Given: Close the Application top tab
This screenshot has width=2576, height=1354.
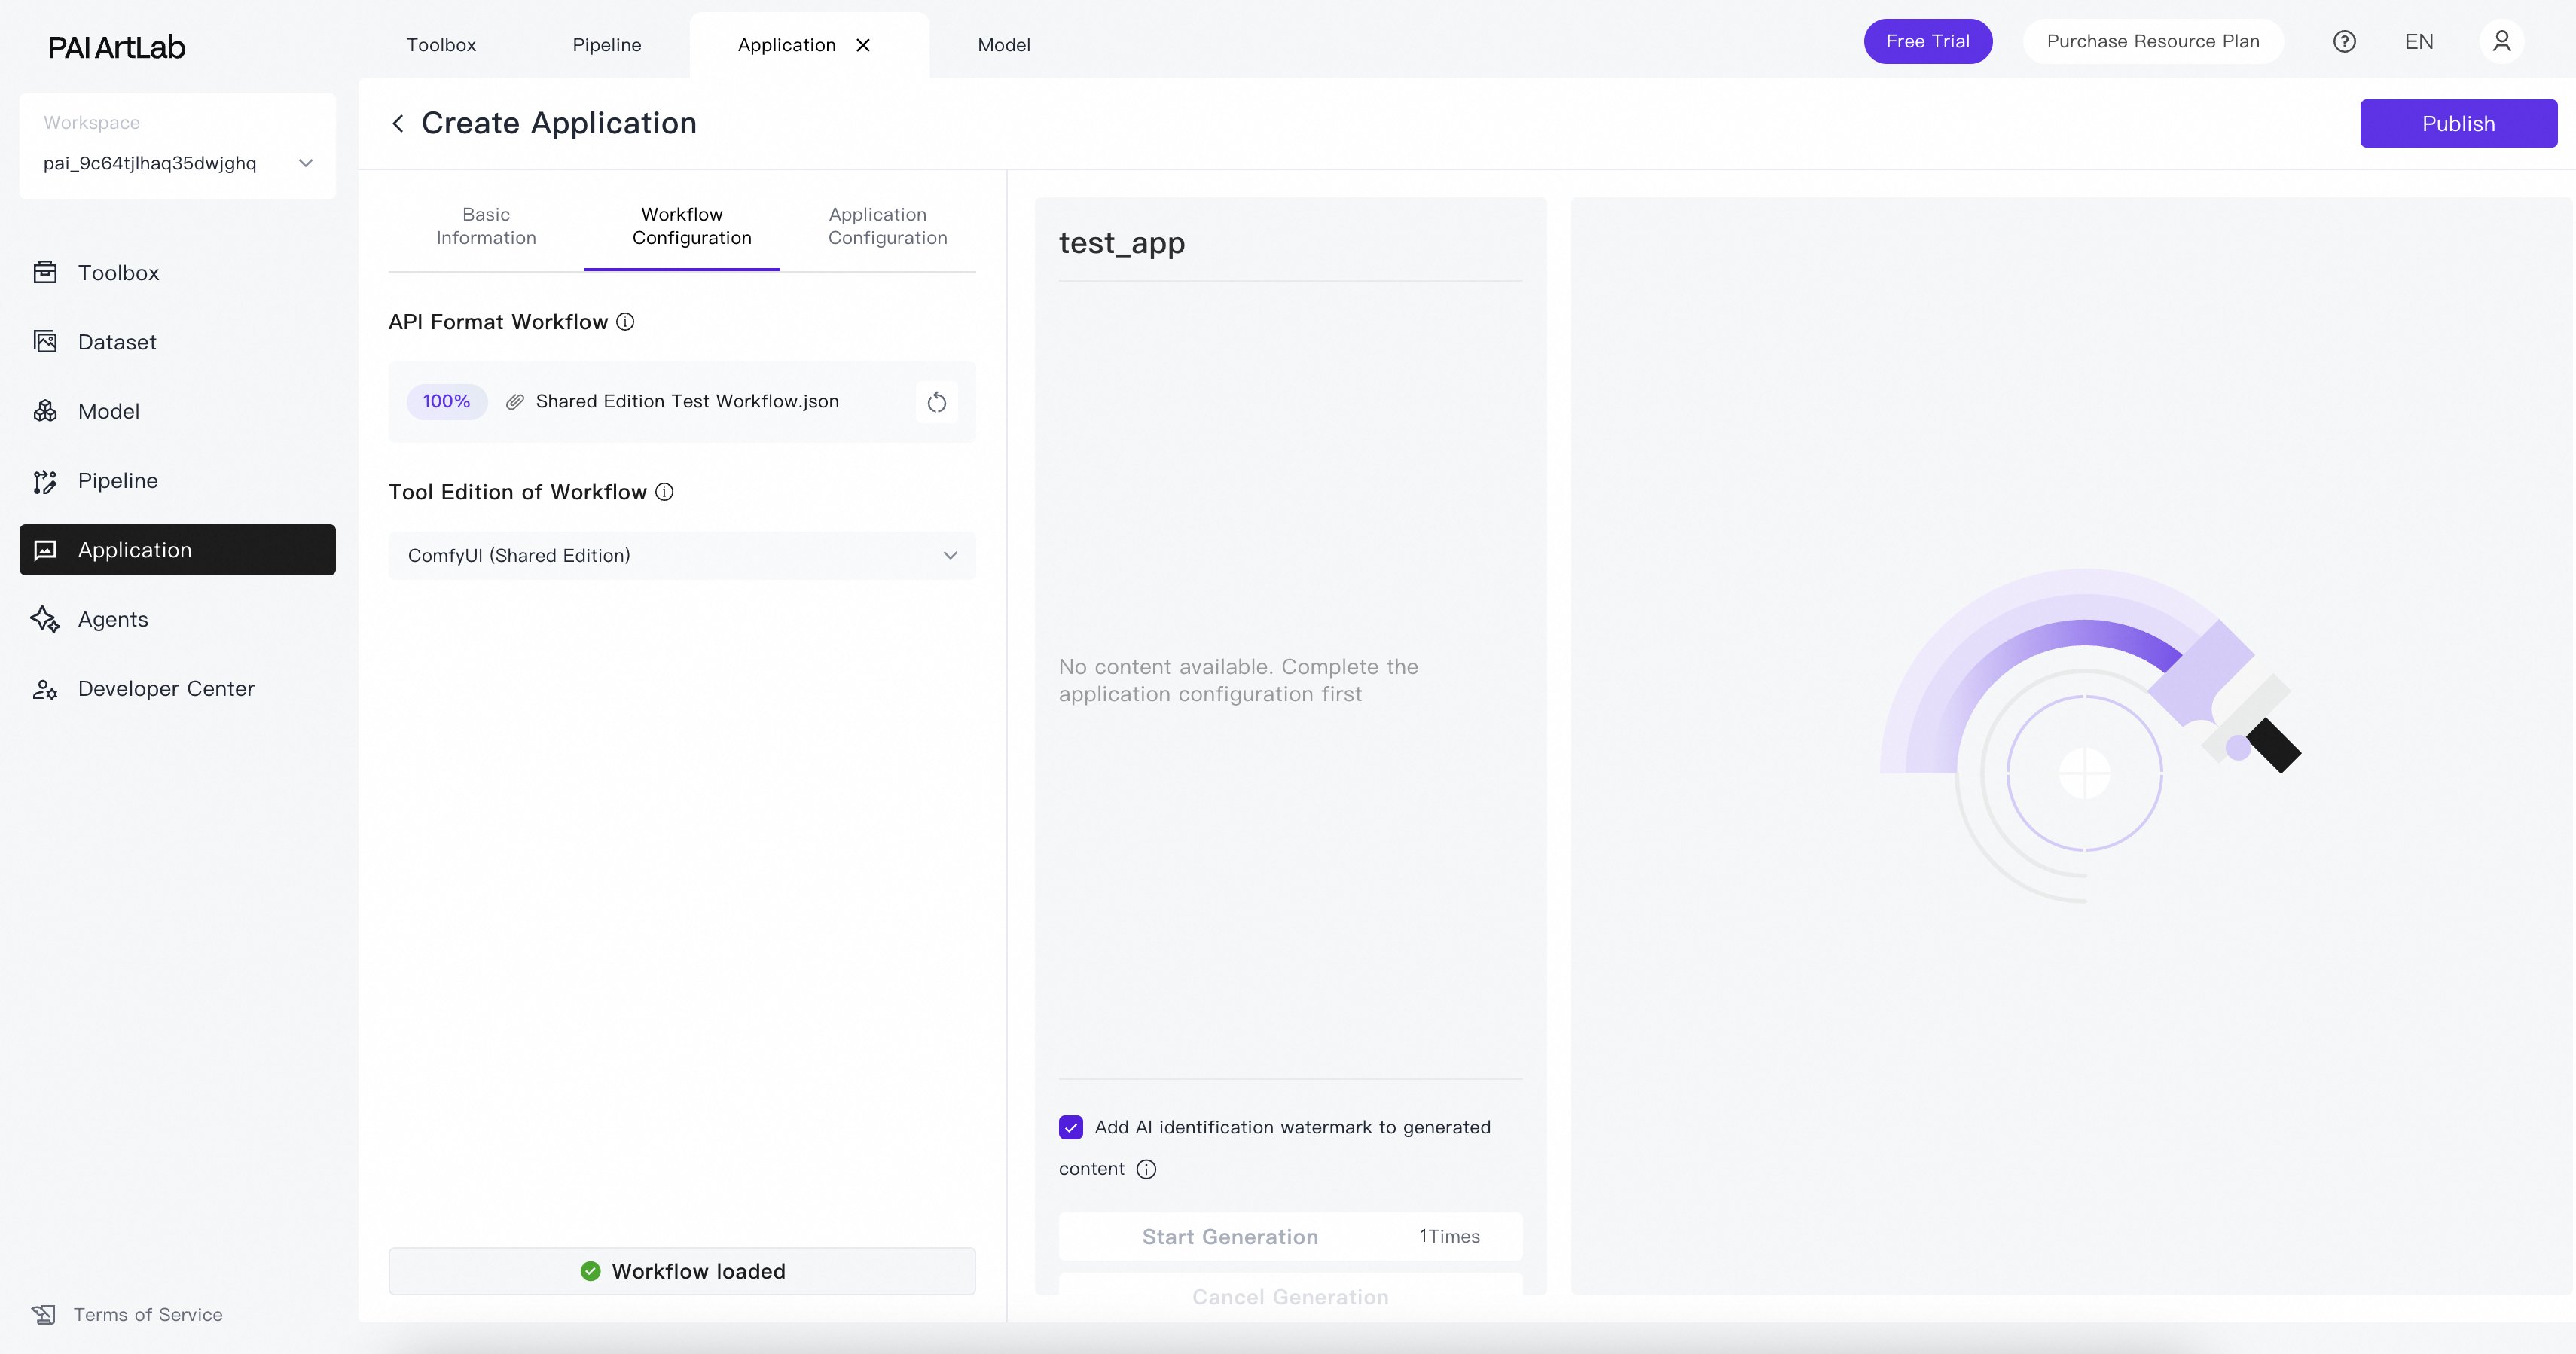Looking at the screenshot, I should click(863, 45).
